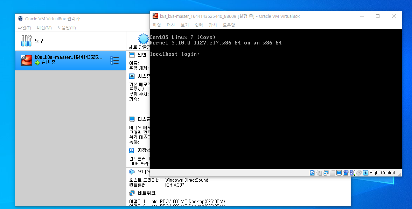Open 파일 menu in the VM window

(x=156, y=25)
